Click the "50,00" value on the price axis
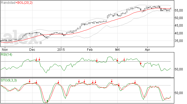 tap(179, 18)
